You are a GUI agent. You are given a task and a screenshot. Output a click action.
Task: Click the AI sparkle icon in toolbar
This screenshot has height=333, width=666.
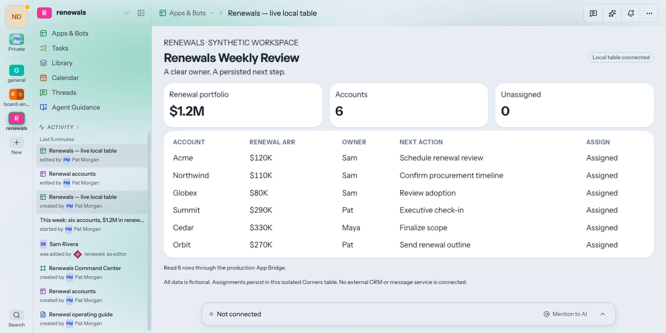[x=612, y=13]
